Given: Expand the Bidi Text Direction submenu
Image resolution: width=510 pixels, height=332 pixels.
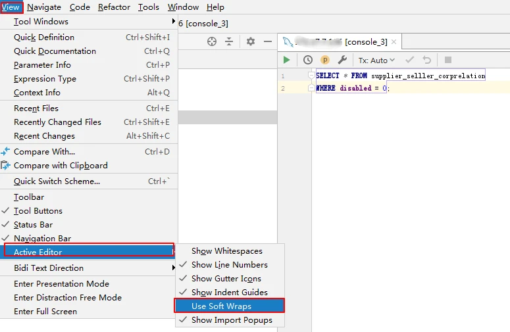Looking at the screenshot, I should click(x=89, y=268).
